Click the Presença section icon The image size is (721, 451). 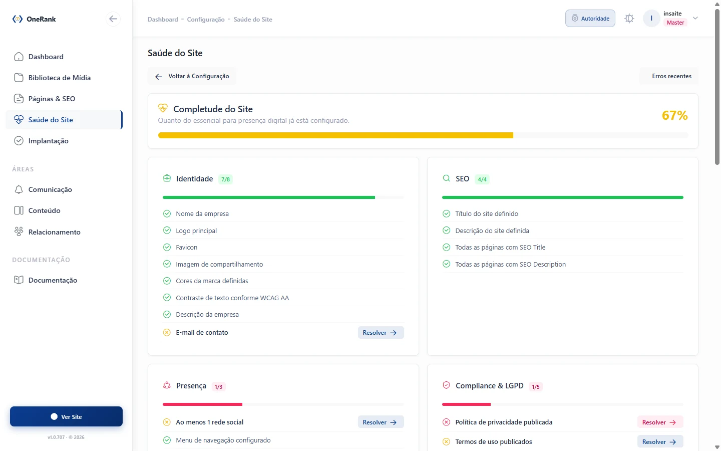pyautogui.click(x=167, y=385)
